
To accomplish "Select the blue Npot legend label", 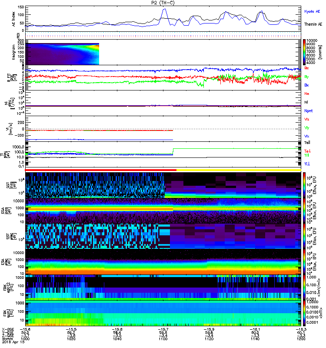I will coord(308,111).
